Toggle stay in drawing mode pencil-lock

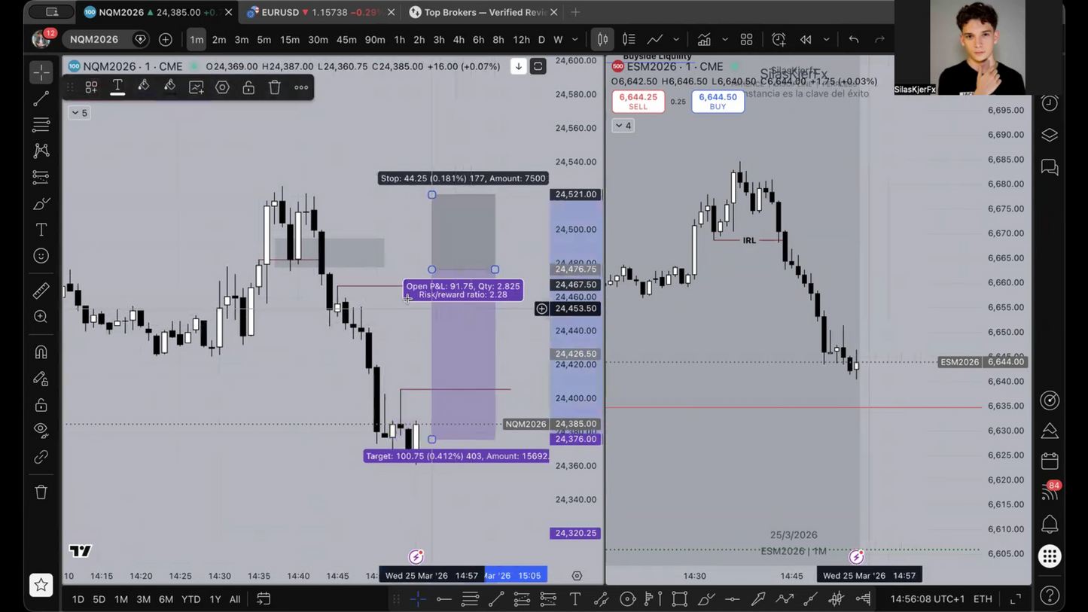pos(41,379)
